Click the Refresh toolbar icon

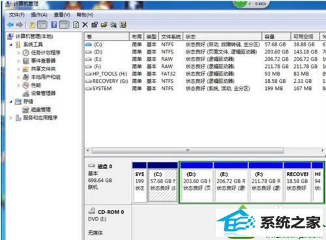tap(76, 25)
